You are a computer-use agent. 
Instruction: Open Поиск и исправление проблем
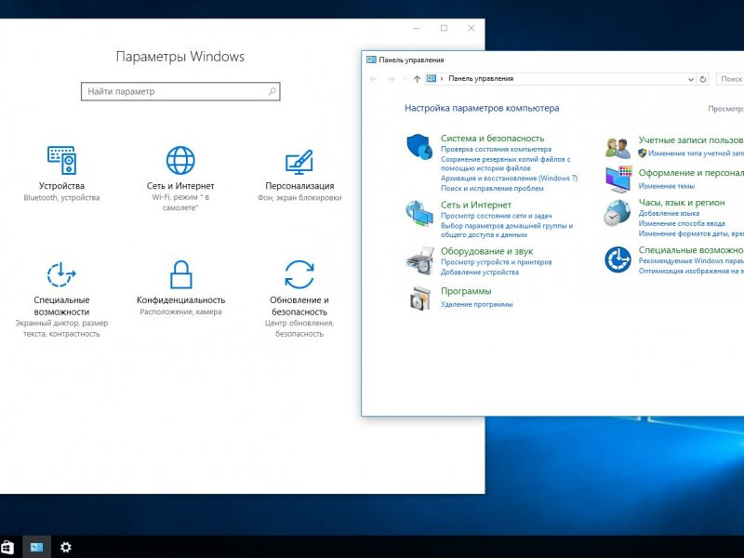tap(492, 189)
